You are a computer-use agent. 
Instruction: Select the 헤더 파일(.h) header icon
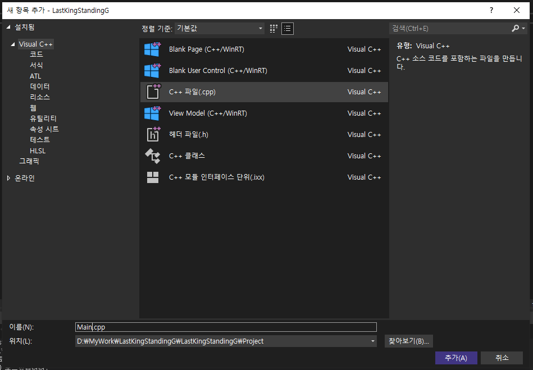(153, 135)
